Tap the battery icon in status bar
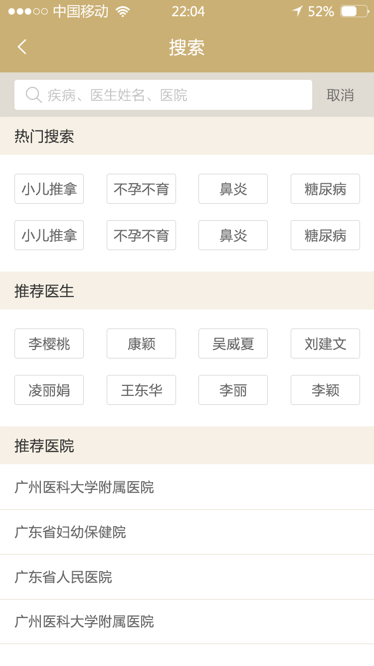The height and width of the screenshot is (666, 374). [355, 11]
